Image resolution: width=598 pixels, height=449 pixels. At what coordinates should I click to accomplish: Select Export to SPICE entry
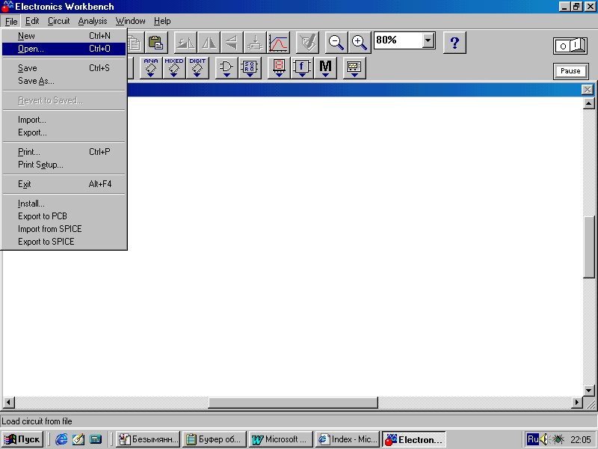(x=64, y=242)
